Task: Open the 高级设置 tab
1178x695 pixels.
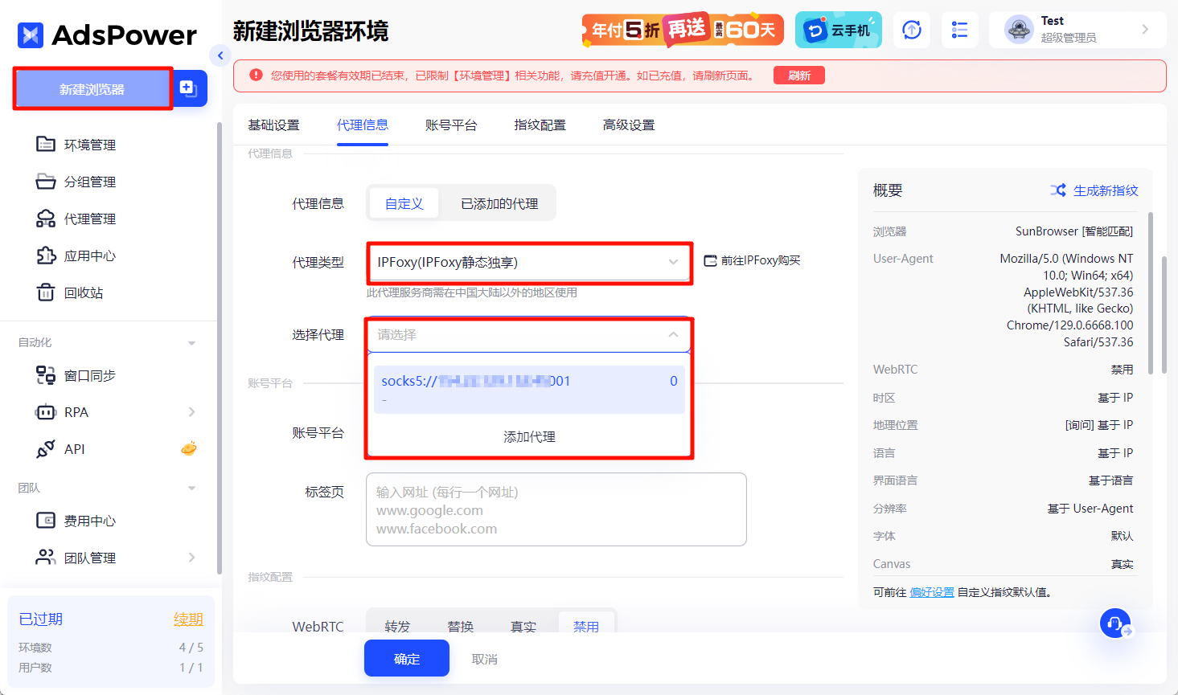Action: (628, 125)
